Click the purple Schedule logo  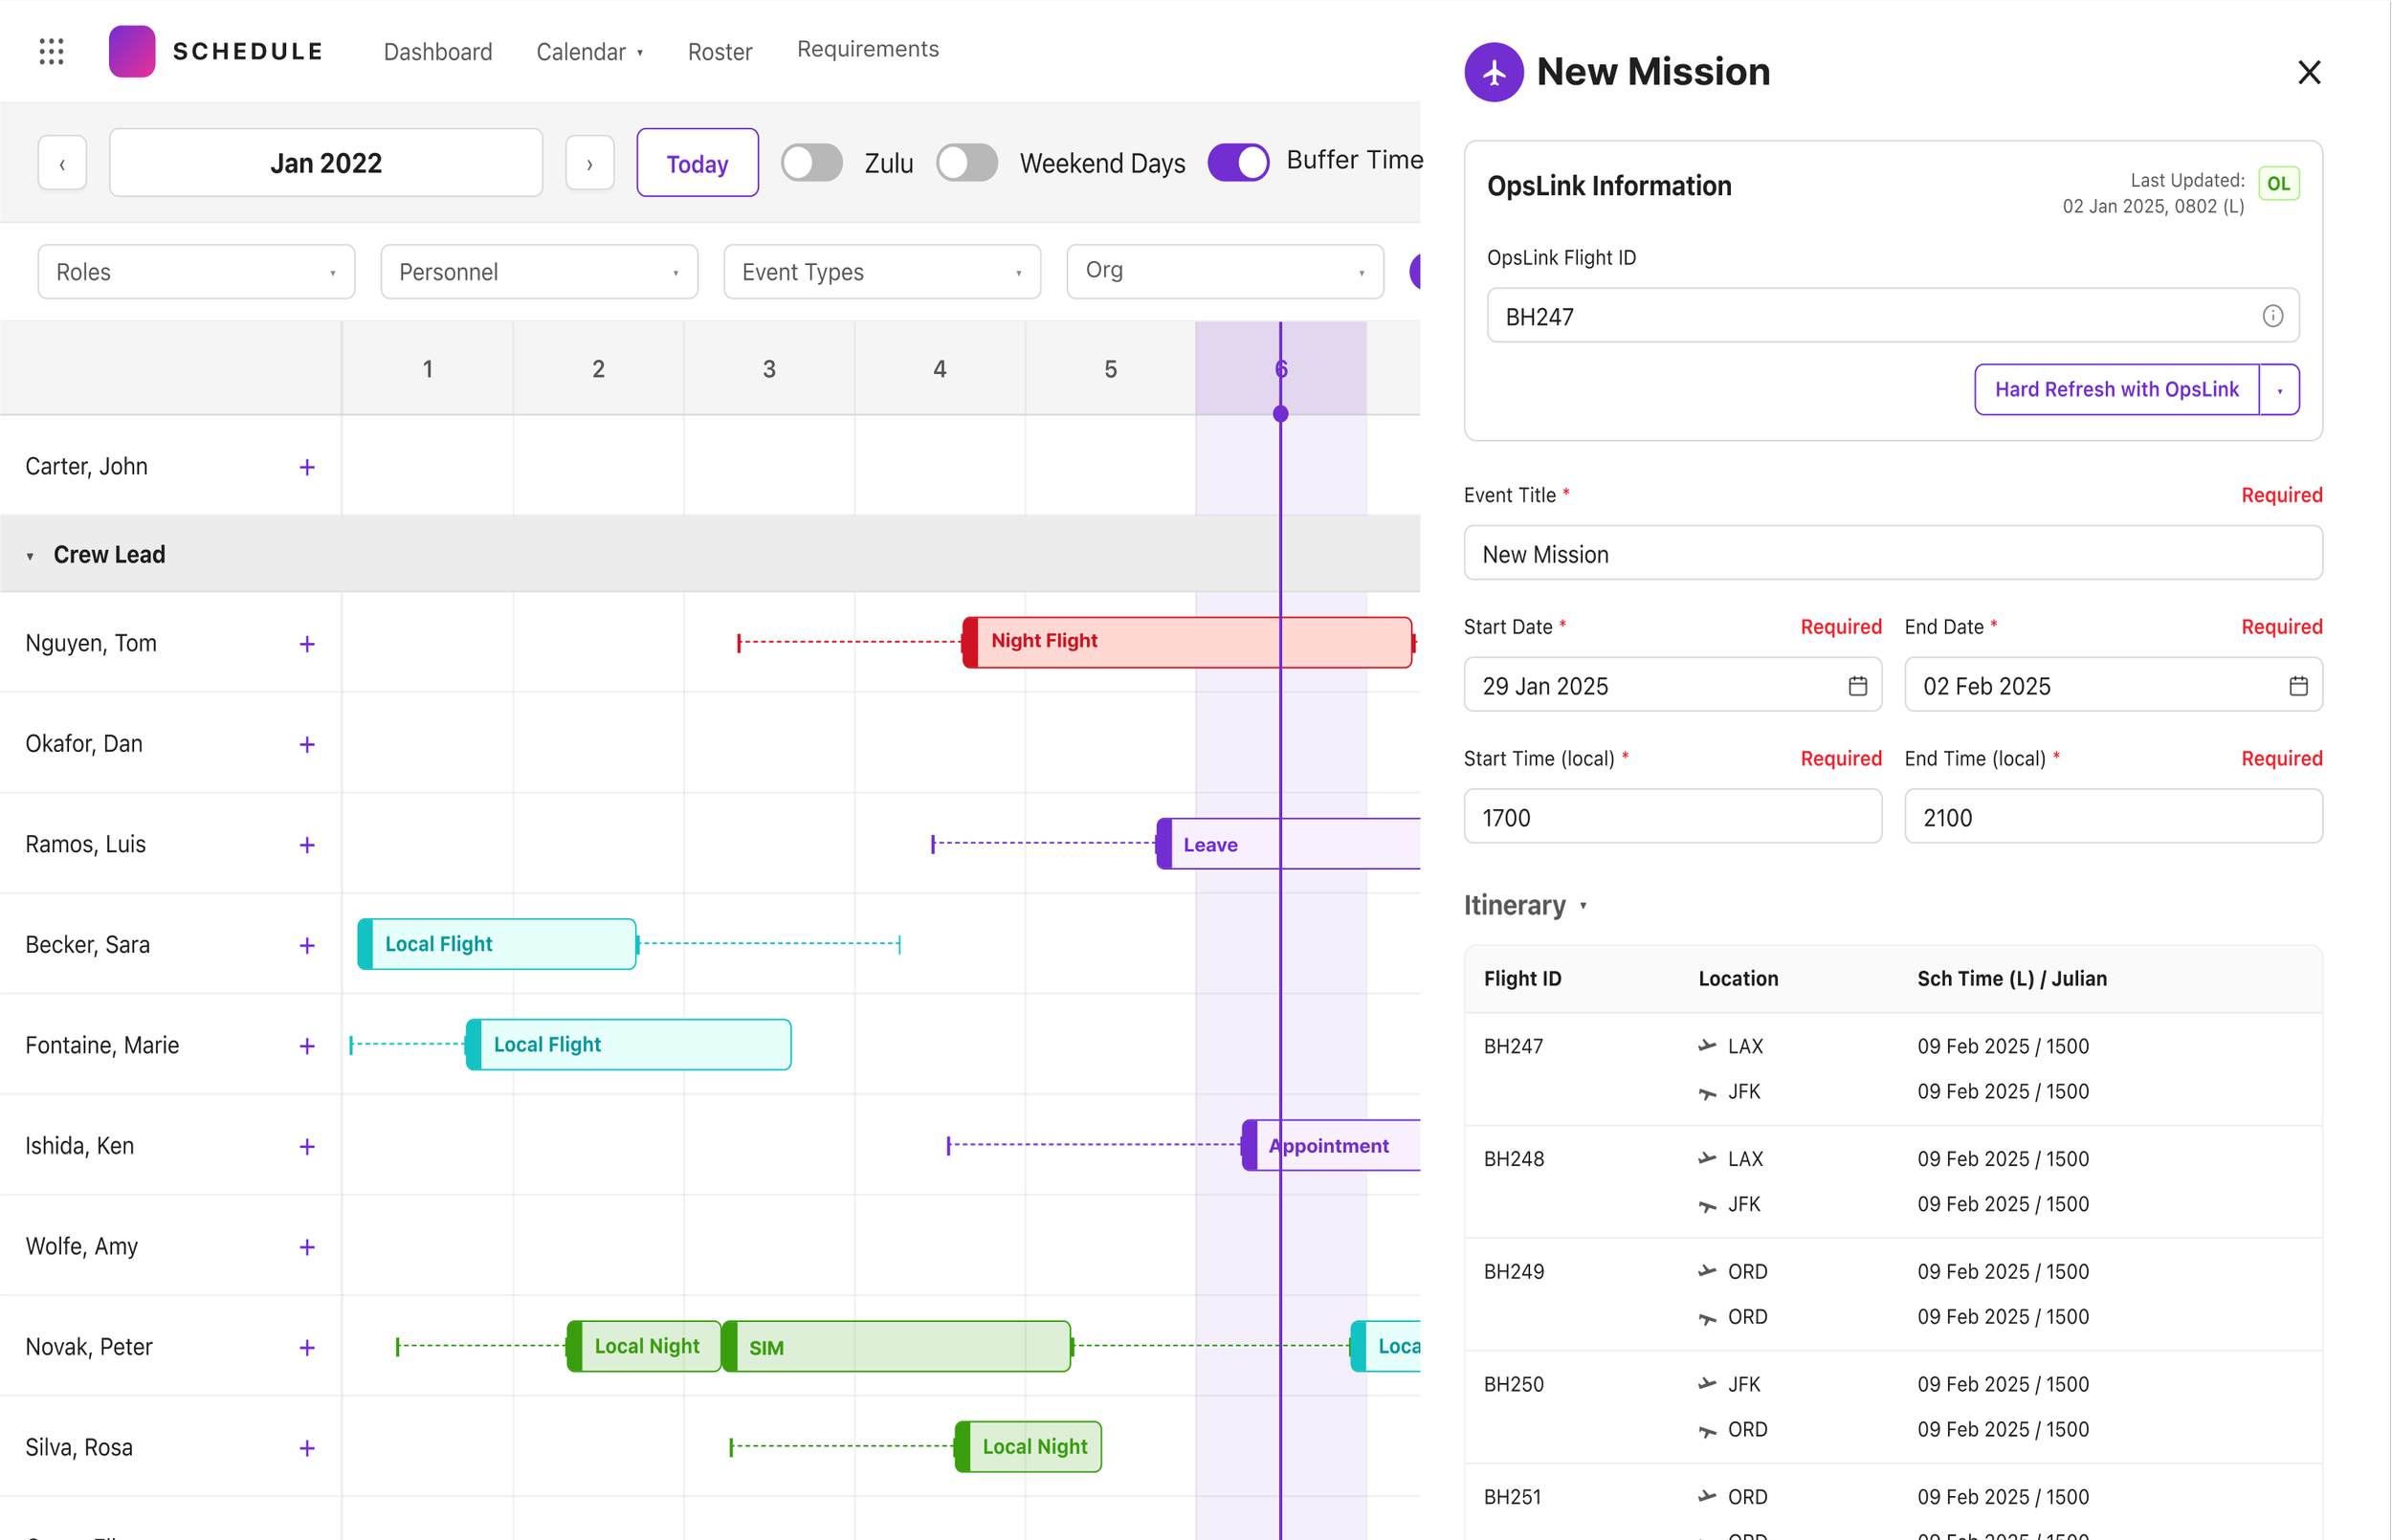tap(132, 51)
